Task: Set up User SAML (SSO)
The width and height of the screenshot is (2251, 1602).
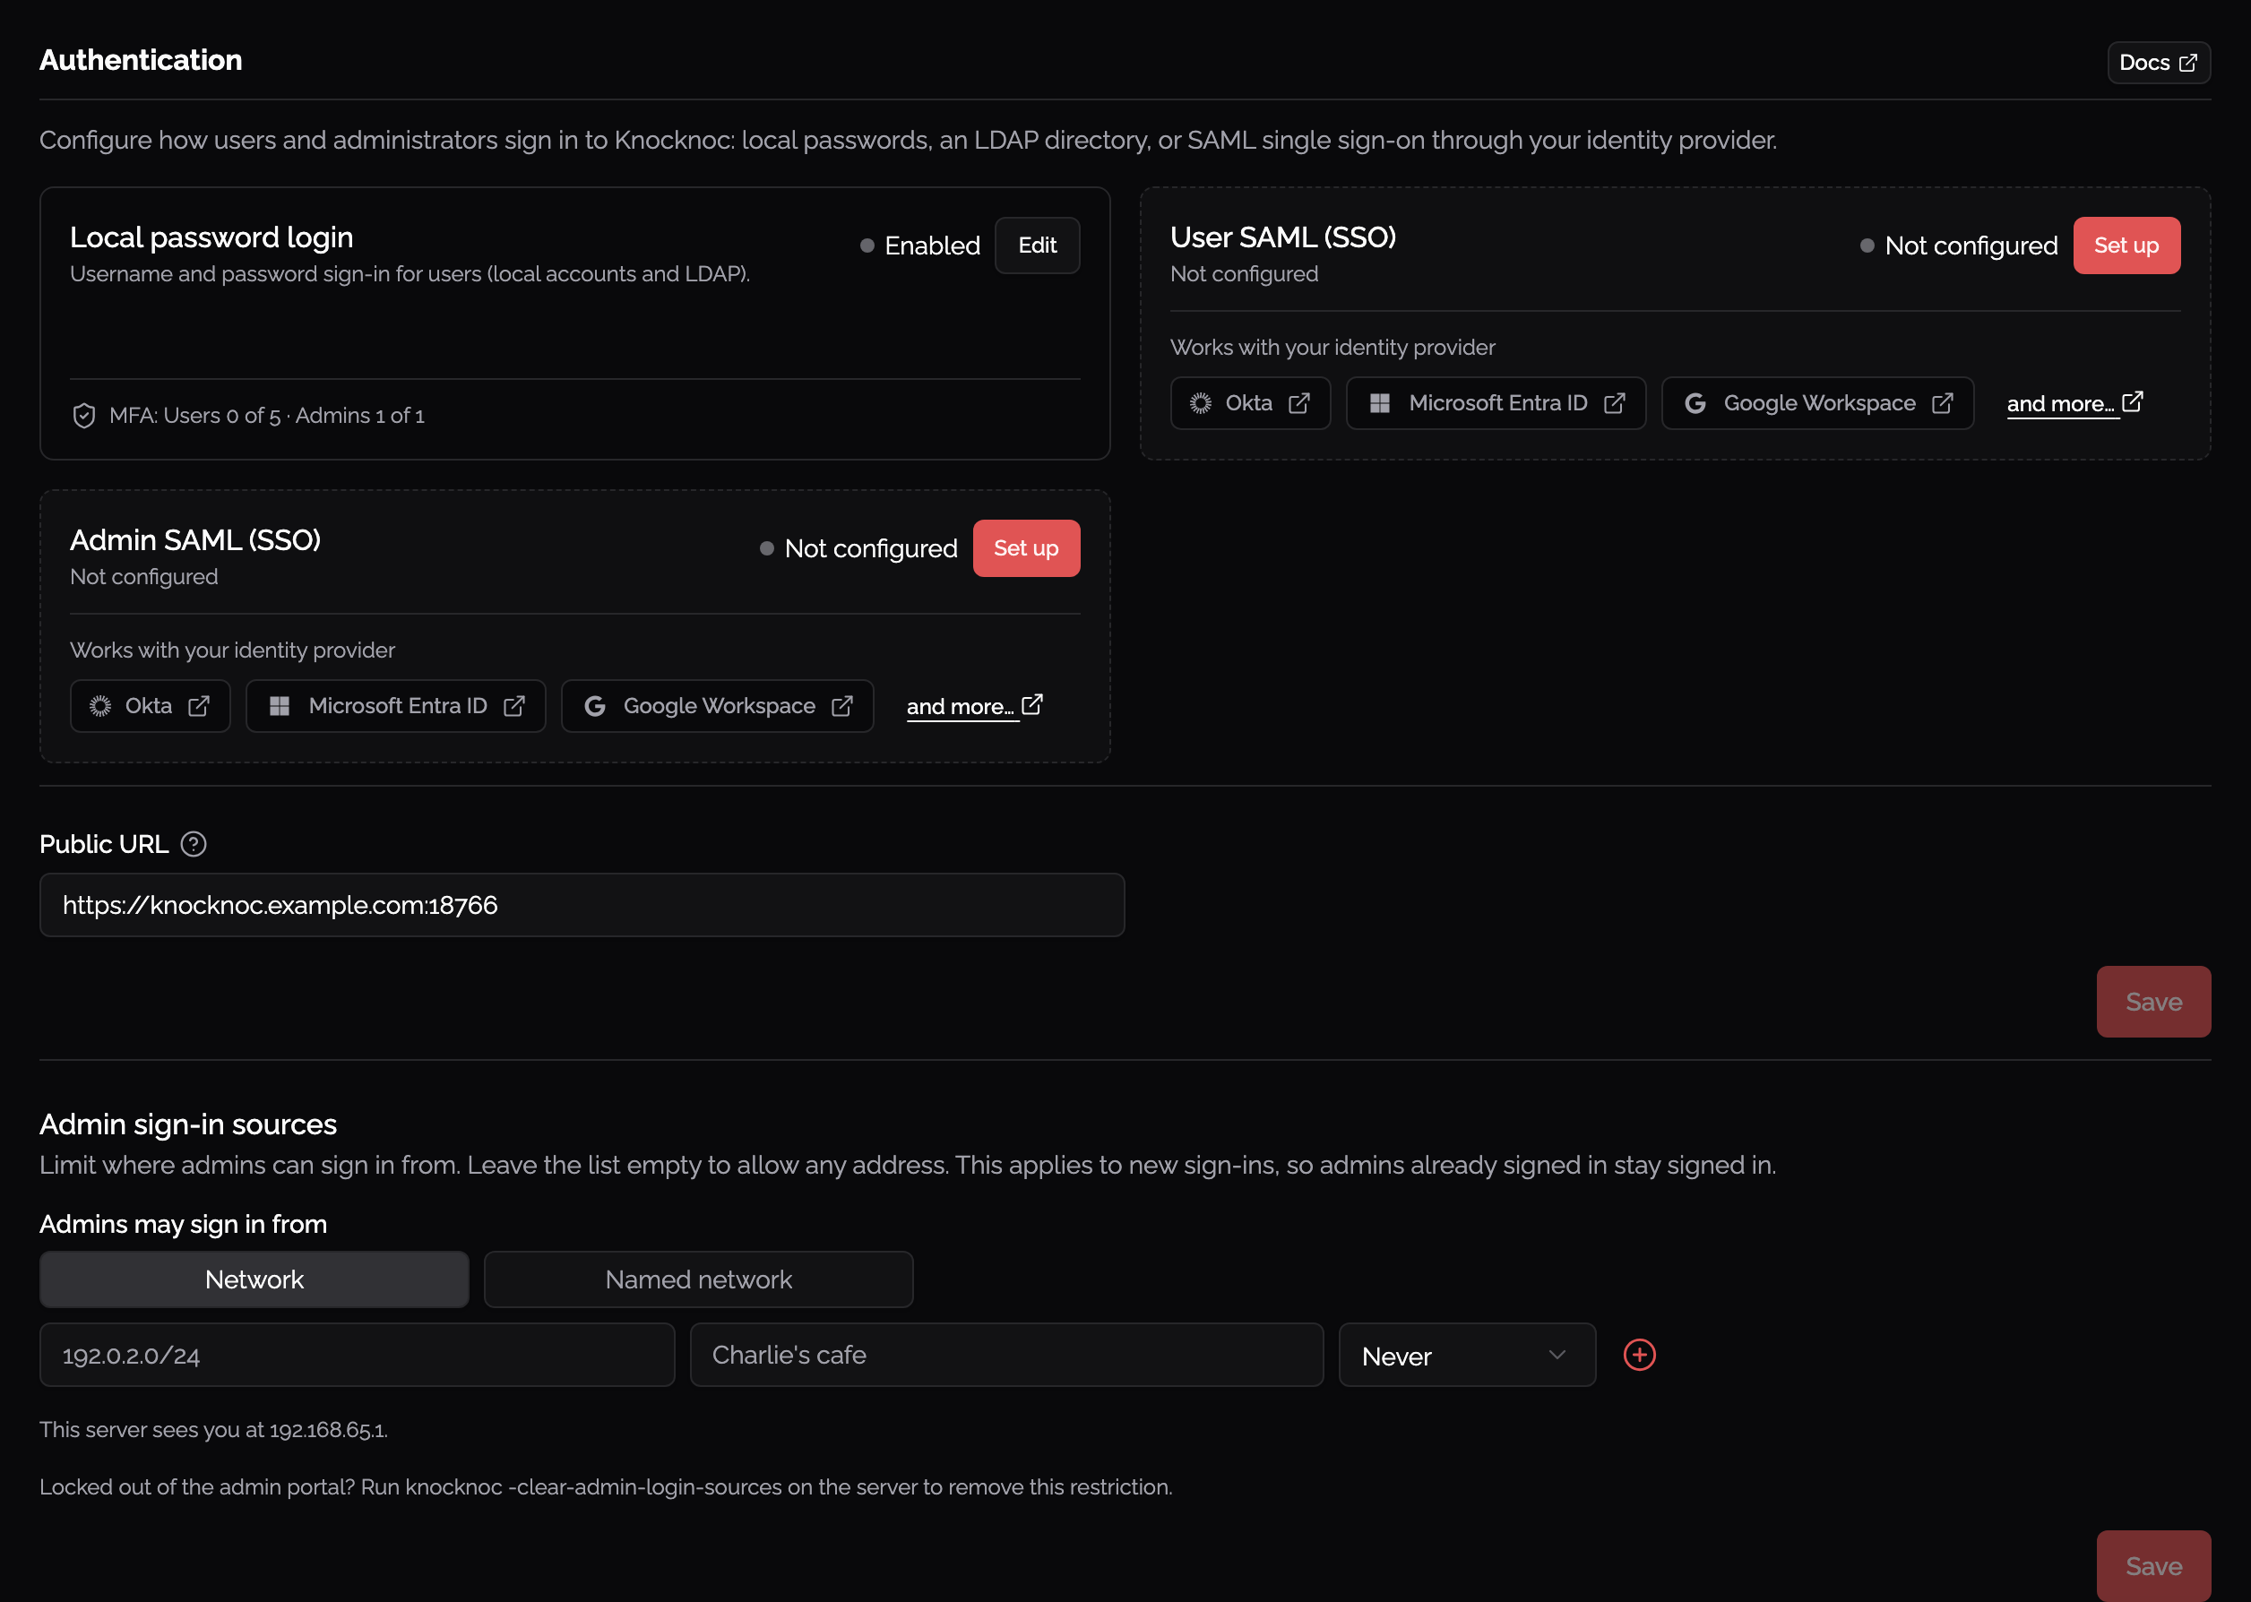Action: pyautogui.click(x=2126, y=245)
